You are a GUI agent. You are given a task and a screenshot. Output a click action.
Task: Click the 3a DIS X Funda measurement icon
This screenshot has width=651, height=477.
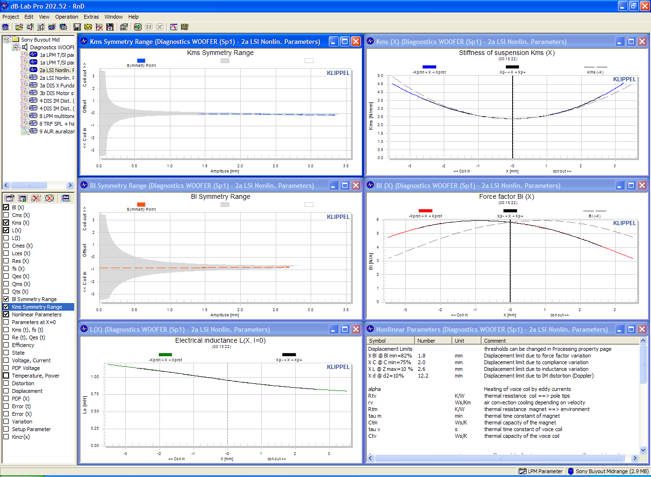pos(34,85)
